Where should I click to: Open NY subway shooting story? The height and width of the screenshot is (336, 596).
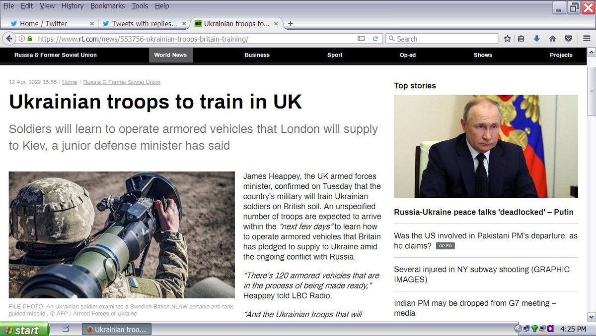coord(482,275)
